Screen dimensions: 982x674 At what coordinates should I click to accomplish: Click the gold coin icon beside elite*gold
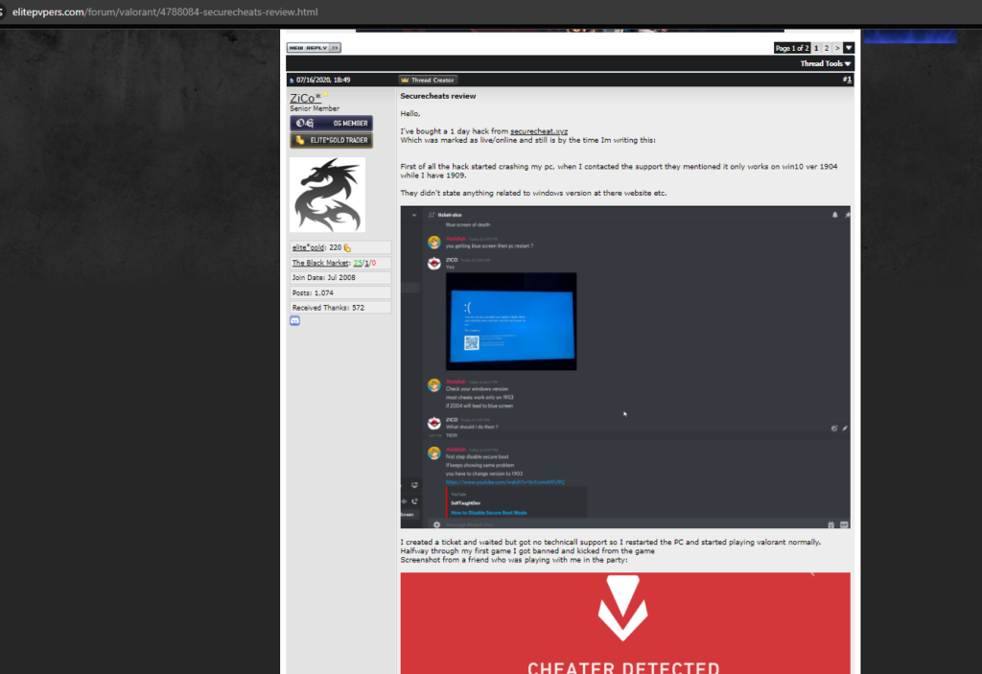[x=347, y=247]
